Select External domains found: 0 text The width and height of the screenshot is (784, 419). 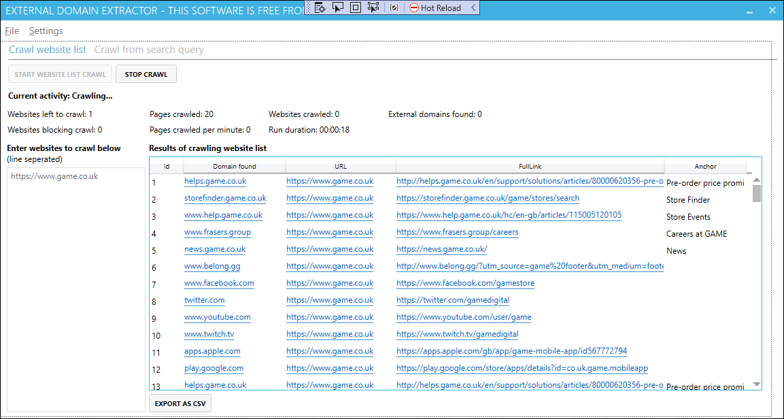click(435, 114)
